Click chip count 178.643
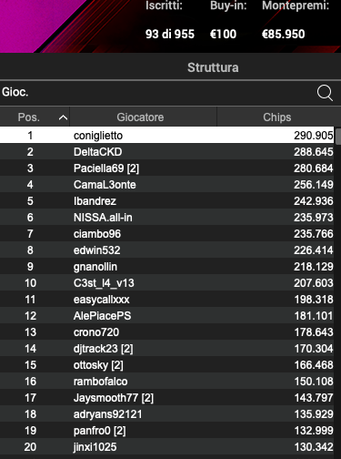341x459 pixels. (x=314, y=332)
